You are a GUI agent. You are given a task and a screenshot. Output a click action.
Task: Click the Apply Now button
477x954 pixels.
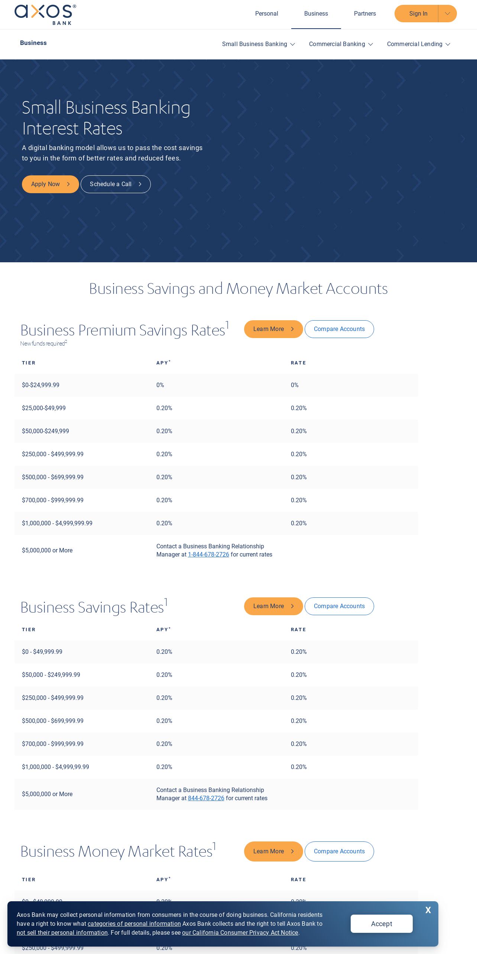[51, 184]
